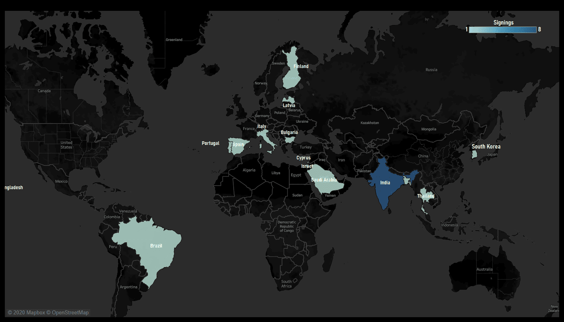Viewport: 564px width, 322px height.
Task: Click the 'Colombia' basemap label
Action: pyautogui.click(x=112, y=217)
